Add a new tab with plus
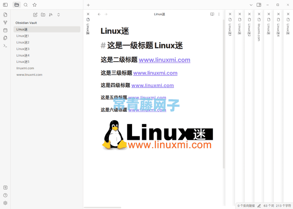This screenshot has height=209, width=293. [x=88, y=5]
